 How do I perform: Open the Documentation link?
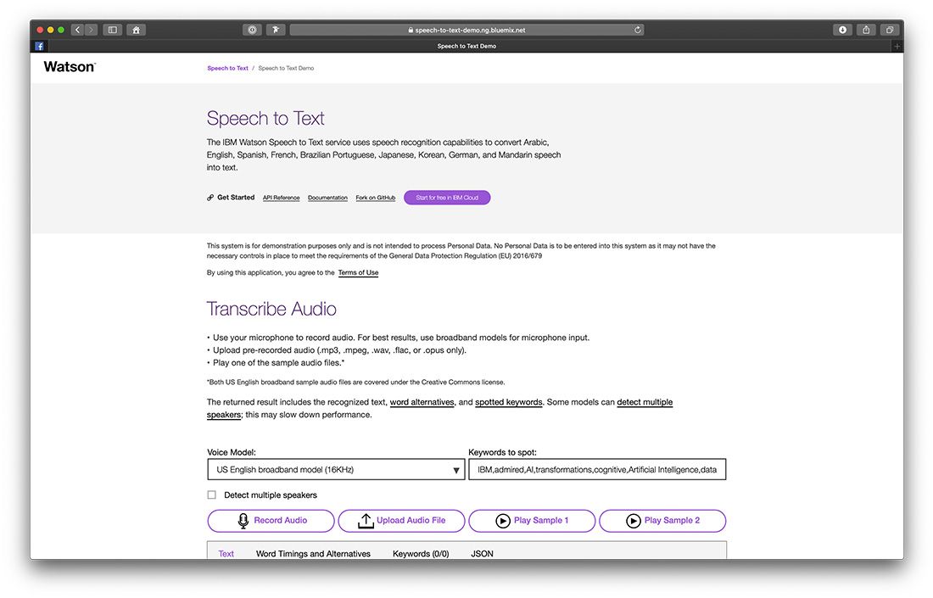tap(327, 198)
